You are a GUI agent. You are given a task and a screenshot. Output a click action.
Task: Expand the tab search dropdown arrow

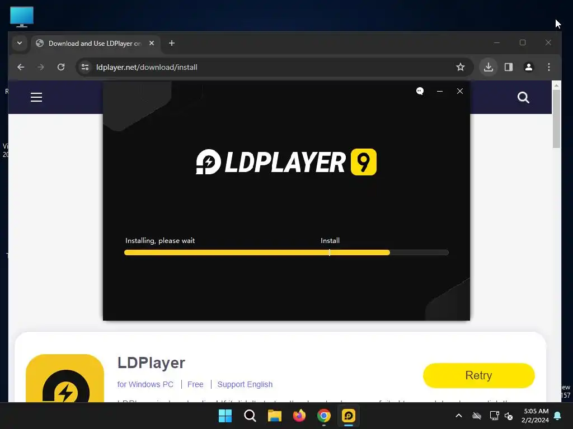click(20, 43)
